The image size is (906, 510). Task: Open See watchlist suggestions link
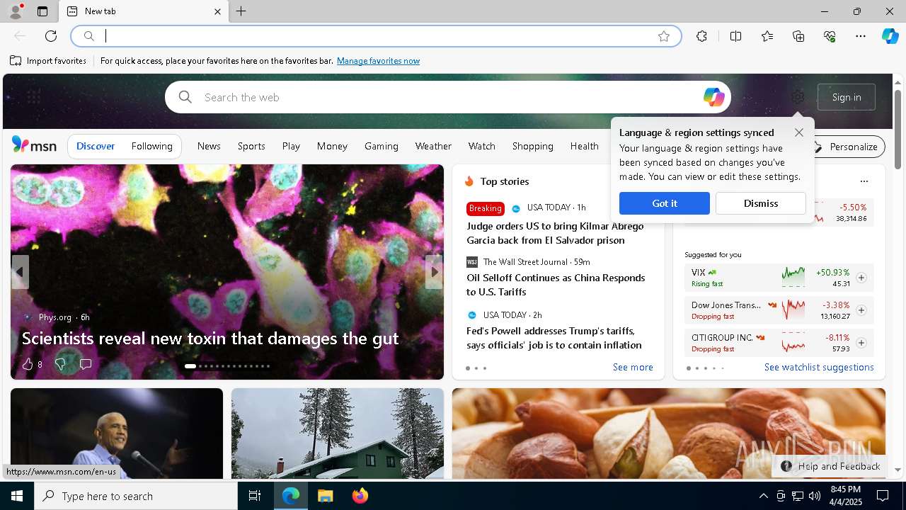click(x=819, y=367)
